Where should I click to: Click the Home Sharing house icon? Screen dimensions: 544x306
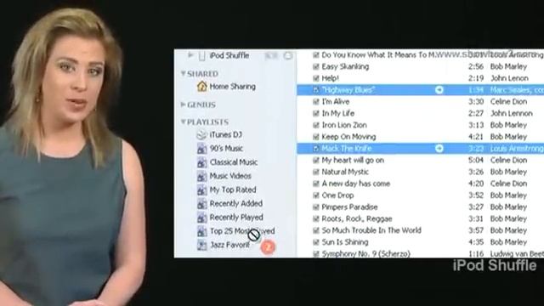tap(202, 87)
